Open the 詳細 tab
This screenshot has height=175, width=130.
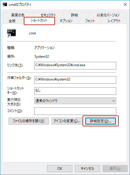[76, 15]
